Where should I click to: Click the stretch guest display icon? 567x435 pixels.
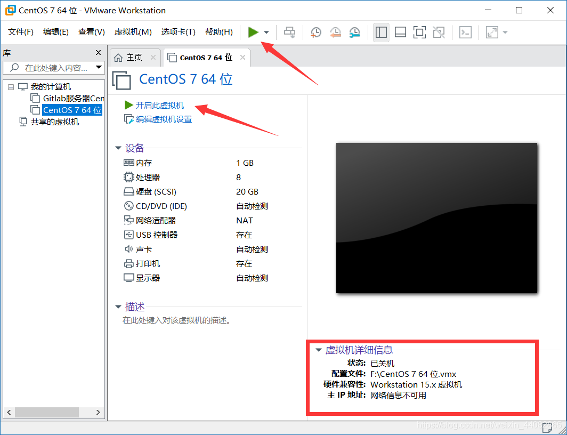click(x=492, y=32)
